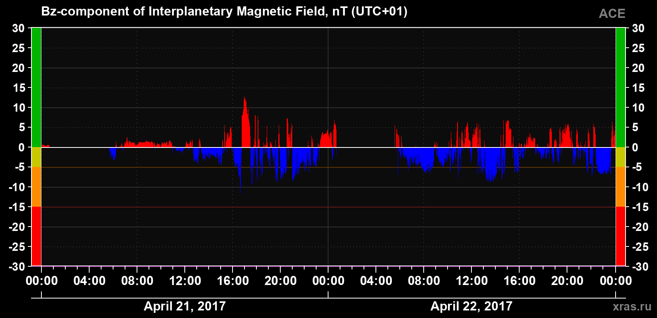Click the '08:00' time label under April 22

[x=424, y=281]
